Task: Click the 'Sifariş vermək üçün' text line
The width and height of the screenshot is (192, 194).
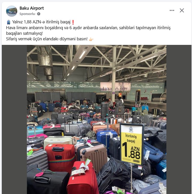Action: tap(47, 39)
